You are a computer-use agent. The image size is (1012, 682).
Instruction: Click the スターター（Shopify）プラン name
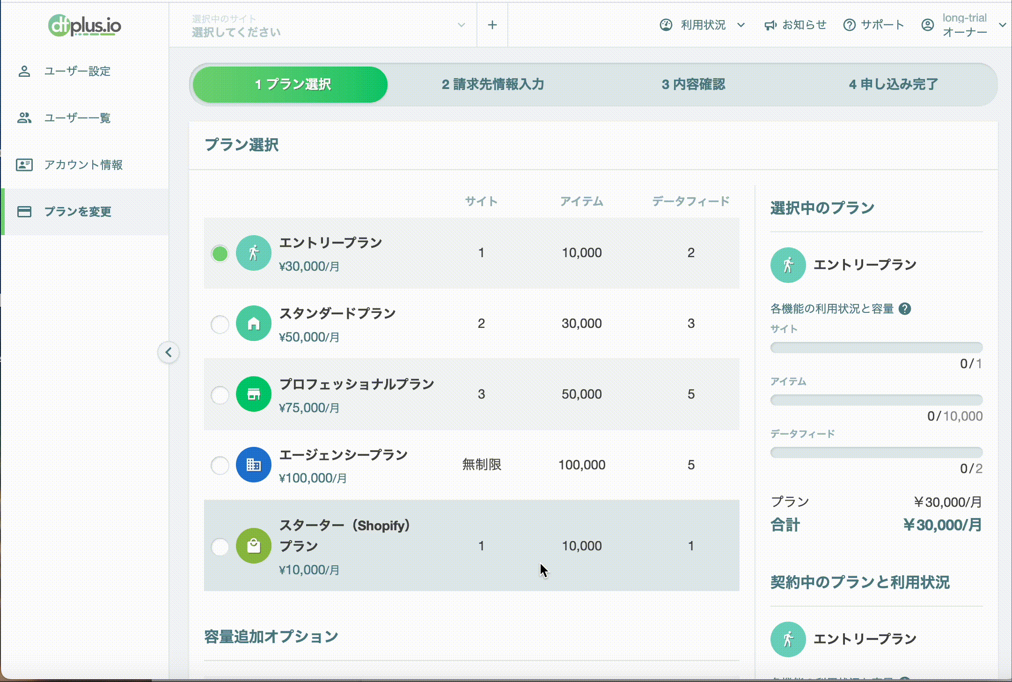[x=345, y=535]
